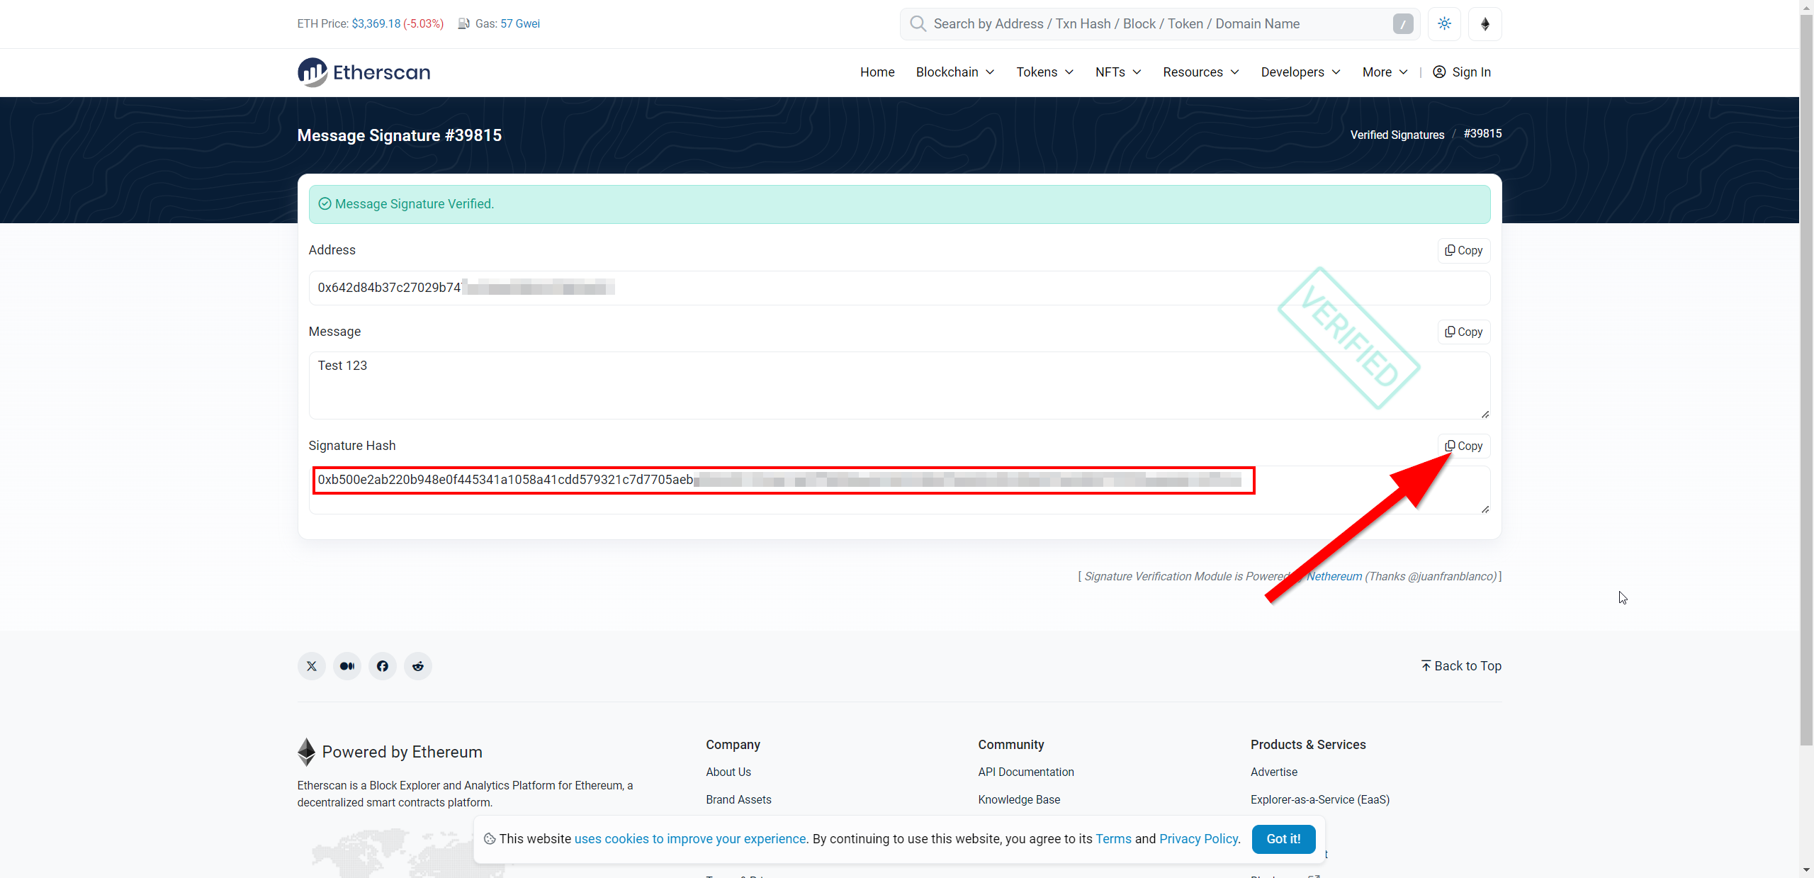
Task: Toggle the light/dark theme sun icon
Action: coord(1444,24)
